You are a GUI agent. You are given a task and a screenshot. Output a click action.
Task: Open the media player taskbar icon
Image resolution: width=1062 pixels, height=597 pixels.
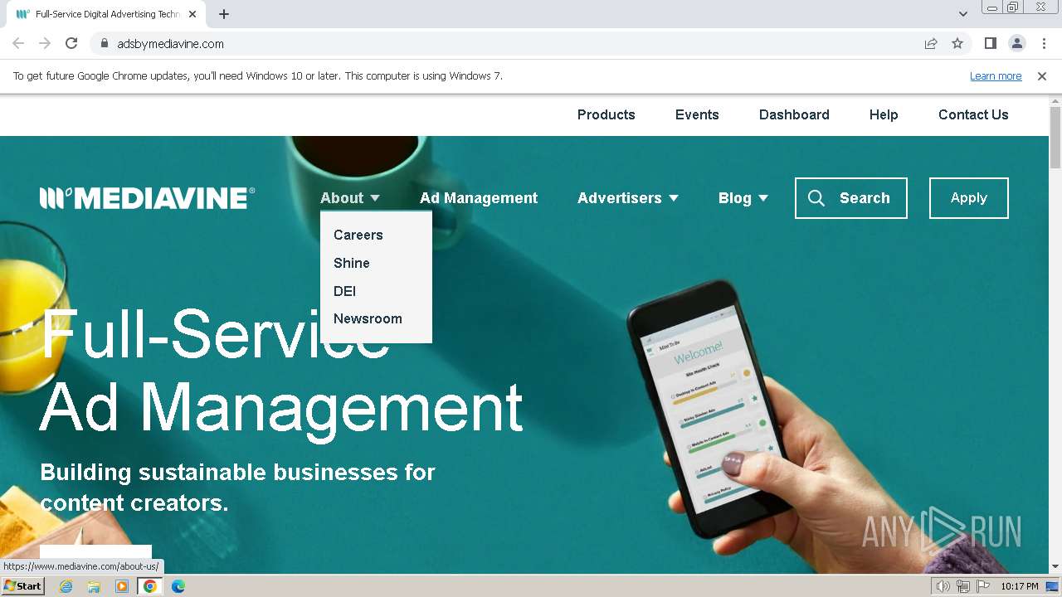pos(122,586)
